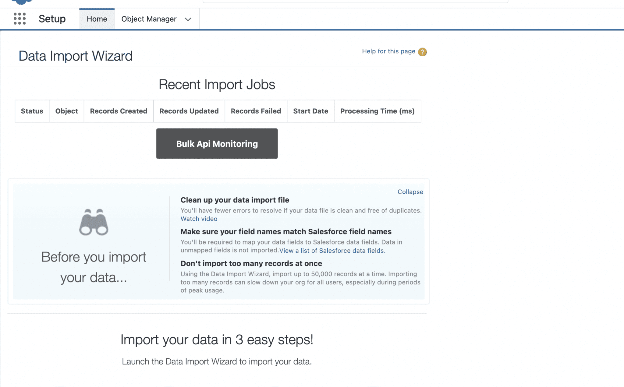
Task: Expand the Object Manager dropdown
Action: [x=188, y=19]
